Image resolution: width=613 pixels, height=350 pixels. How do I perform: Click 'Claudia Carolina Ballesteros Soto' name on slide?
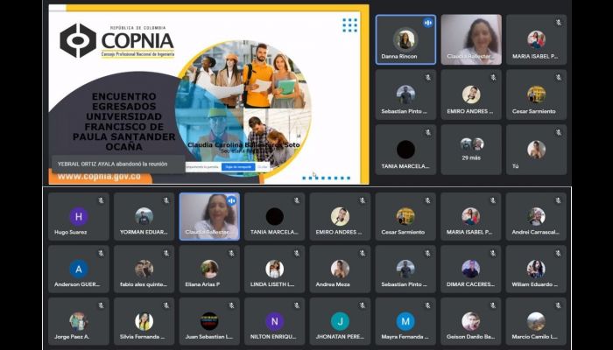coord(243,145)
